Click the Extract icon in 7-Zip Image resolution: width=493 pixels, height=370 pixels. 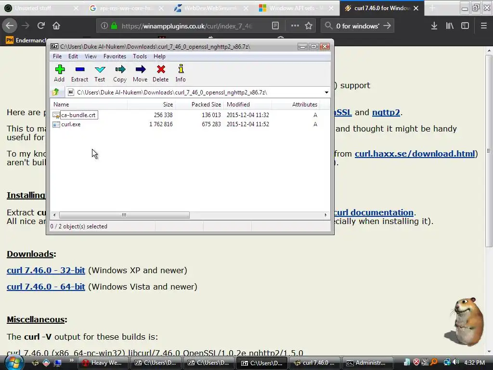tap(79, 73)
